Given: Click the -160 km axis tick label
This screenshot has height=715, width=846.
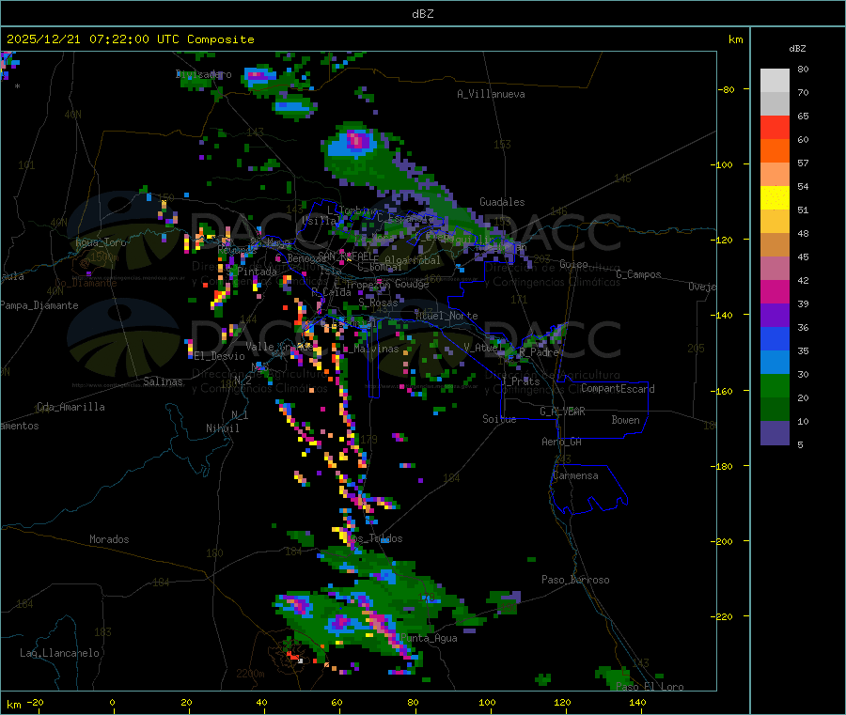Looking at the screenshot, I should [721, 391].
